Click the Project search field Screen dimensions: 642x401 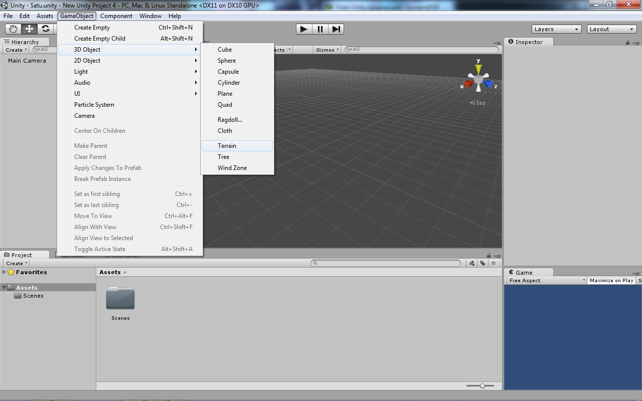(x=386, y=263)
